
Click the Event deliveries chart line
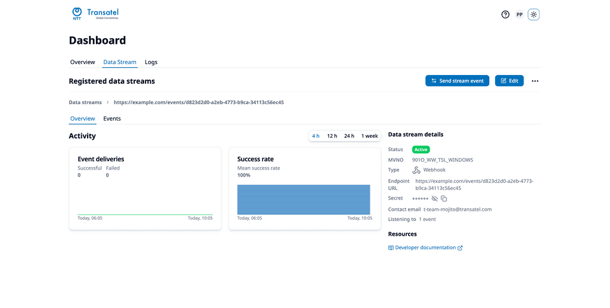pyautogui.click(x=145, y=214)
